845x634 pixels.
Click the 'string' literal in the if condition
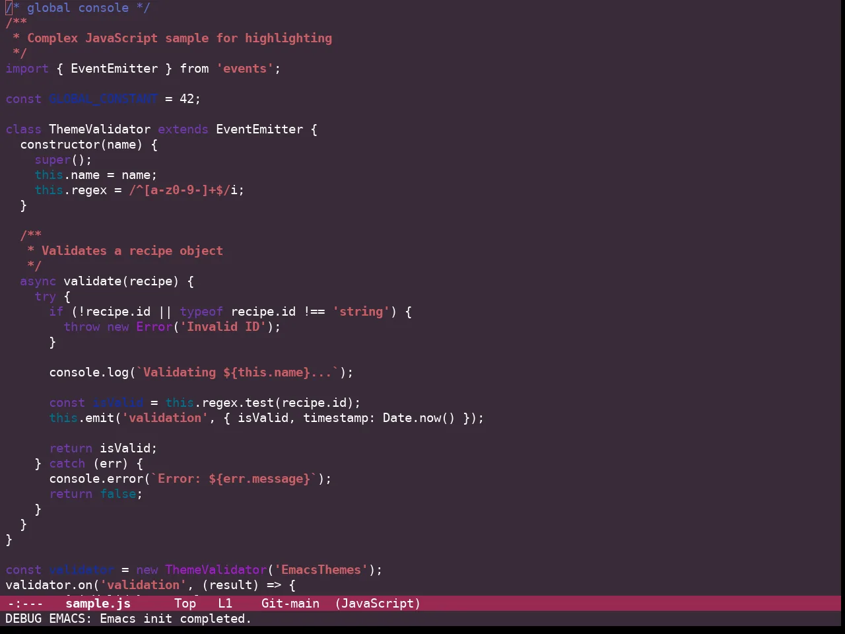[x=361, y=312]
